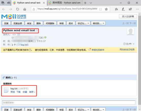This screenshot has height=111, width=141.
Task: Open email in new window icon
Action: click(127, 44)
